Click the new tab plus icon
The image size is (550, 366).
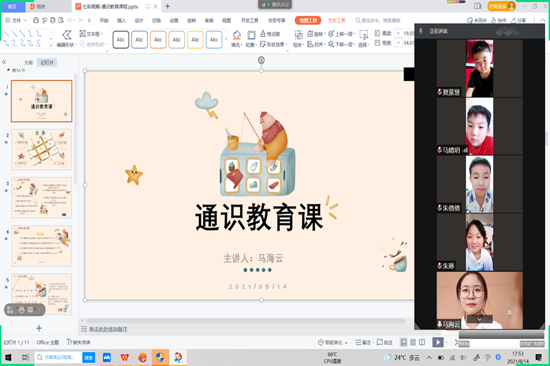click(167, 6)
